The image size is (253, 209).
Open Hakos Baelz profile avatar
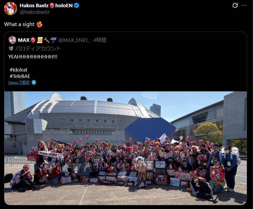[10, 9]
